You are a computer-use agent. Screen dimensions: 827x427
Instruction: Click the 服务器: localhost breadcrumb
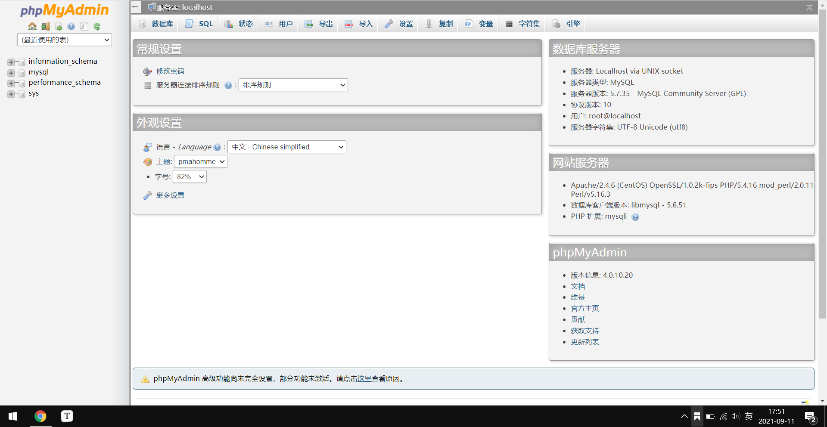(x=184, y=7)
